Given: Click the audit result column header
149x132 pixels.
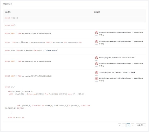Looking at the screenshot, I should 97,12.
